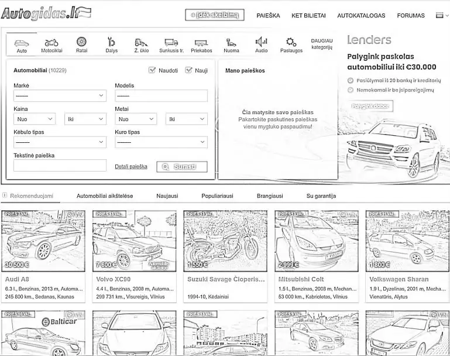Click the magnifier icon on Surasti
The width and height of the screenshot is (450, 356).
165,167
